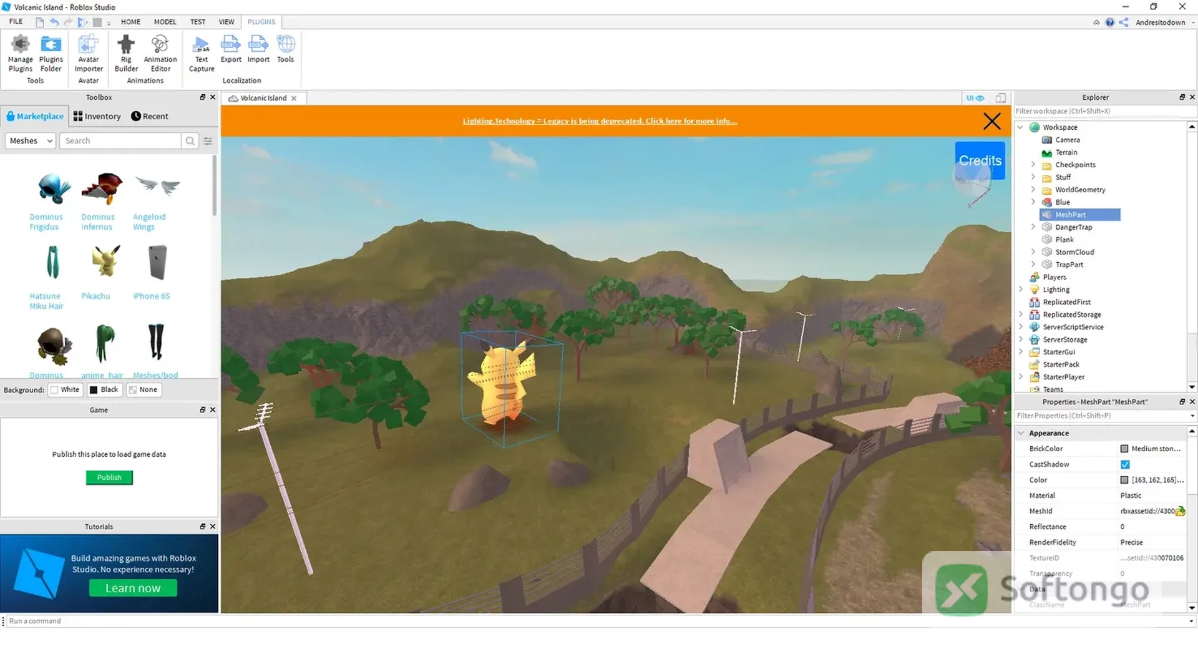Set background to None

(x=143, y=390)
